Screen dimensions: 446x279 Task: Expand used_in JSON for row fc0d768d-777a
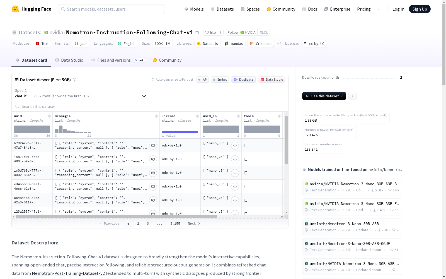tap(235, 173)
